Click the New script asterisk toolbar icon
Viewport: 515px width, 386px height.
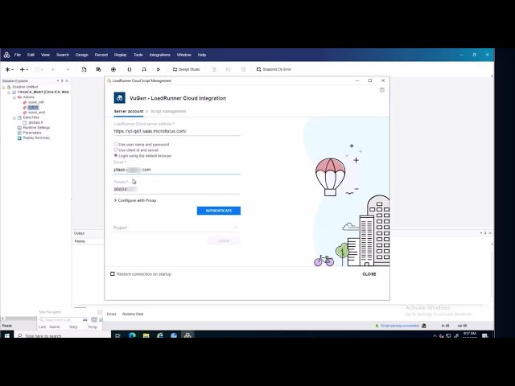7,69
